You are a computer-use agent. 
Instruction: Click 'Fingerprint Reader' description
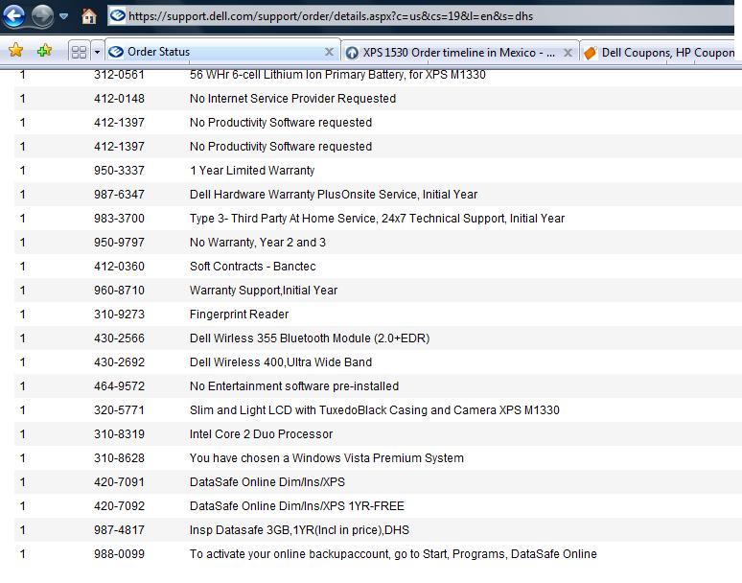tap(239, 315)
